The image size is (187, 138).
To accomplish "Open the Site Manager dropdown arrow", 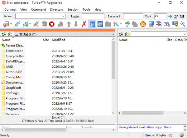I will pos(11,24).
